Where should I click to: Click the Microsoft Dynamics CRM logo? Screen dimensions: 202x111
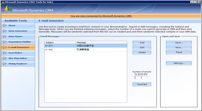(x=28, y=9)
